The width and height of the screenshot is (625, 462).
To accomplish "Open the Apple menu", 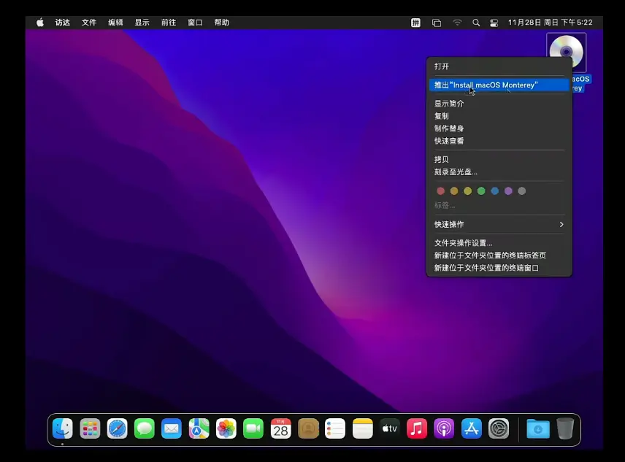I will (40, 23).
